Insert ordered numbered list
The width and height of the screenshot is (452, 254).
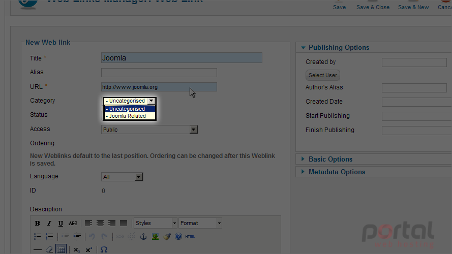[x=49, y=236]
